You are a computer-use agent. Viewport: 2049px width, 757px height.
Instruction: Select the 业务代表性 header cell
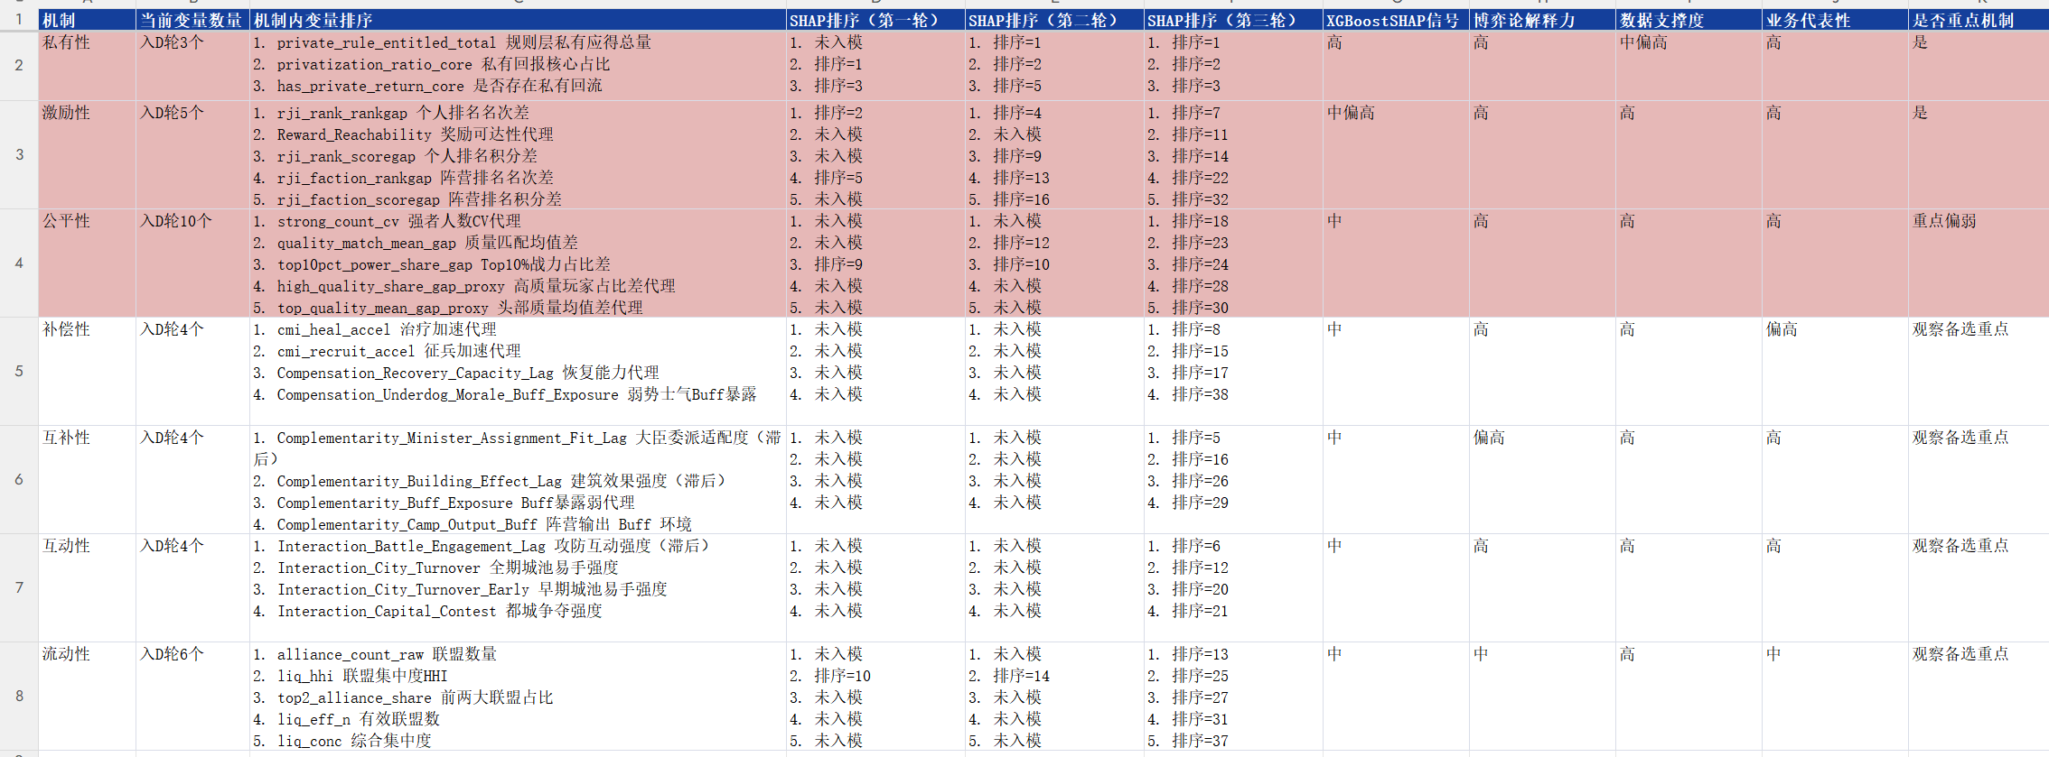(1835, 20)
